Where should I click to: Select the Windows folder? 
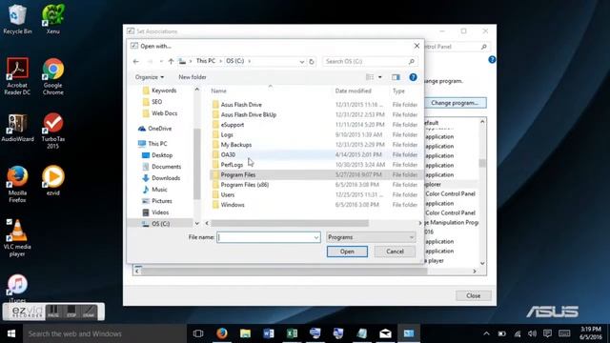coord(233,205)
